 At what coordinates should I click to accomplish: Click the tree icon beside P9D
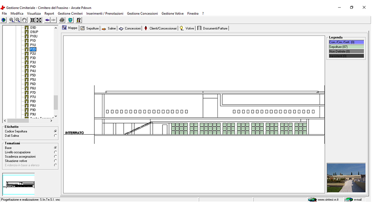pos(26,110)
